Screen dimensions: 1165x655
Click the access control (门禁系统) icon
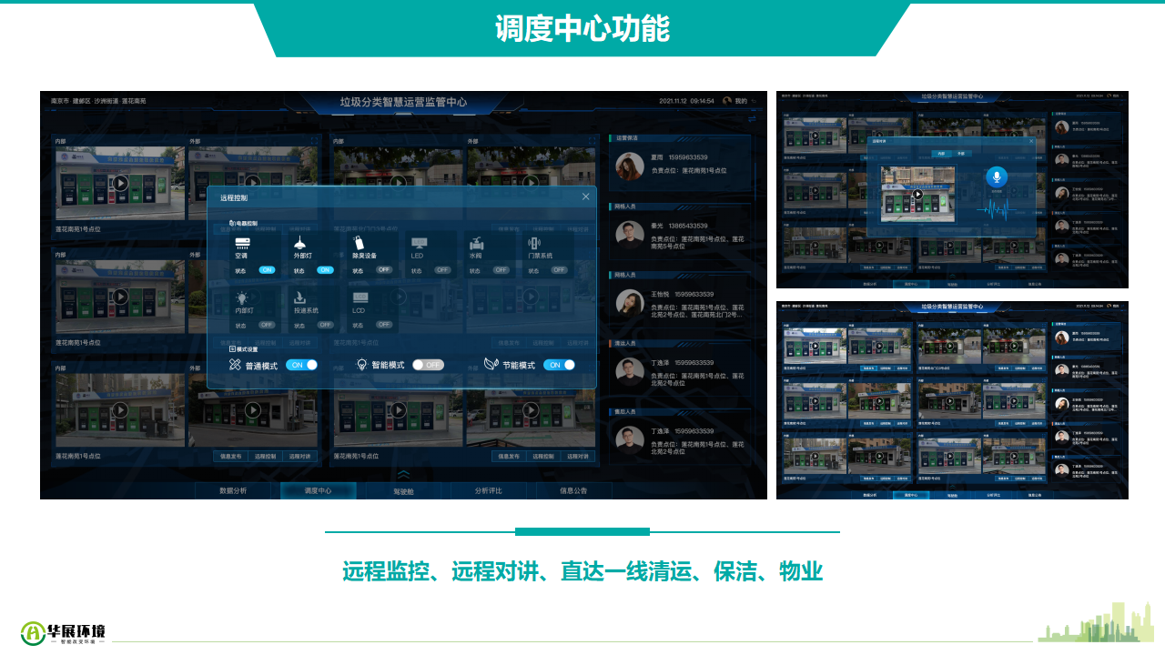534,243
